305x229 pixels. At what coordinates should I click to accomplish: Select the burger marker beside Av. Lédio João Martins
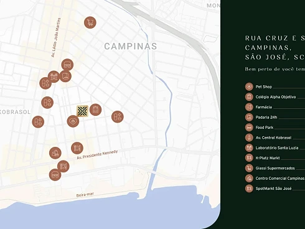pos(67,65)
